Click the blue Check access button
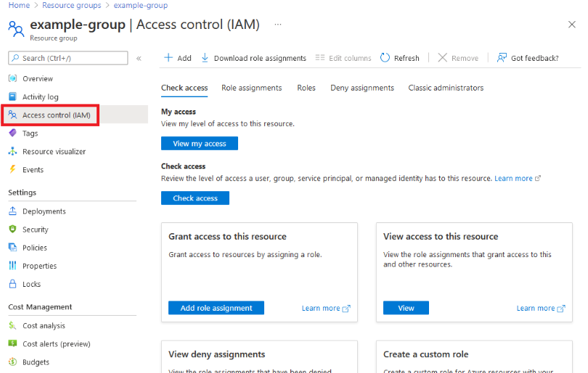Image resolution: width=588 pixels, height=373 pixels. (x=195, y=198)
